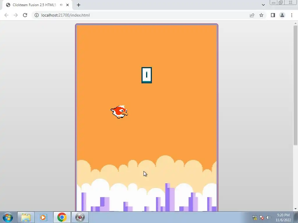Close the Clickteam Fusion tab
The width and height of the screenshot is (298, 223).
tap(68, 5)
